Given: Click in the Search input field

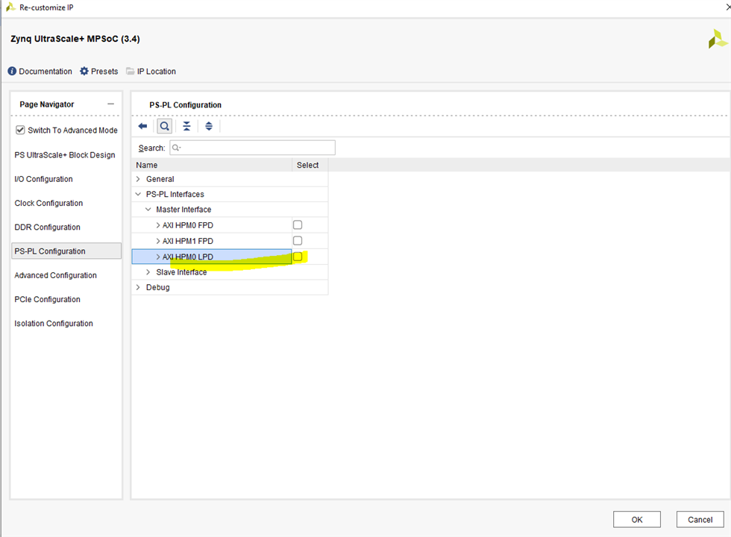Looking at the screenshot, I should coord(252,148).
